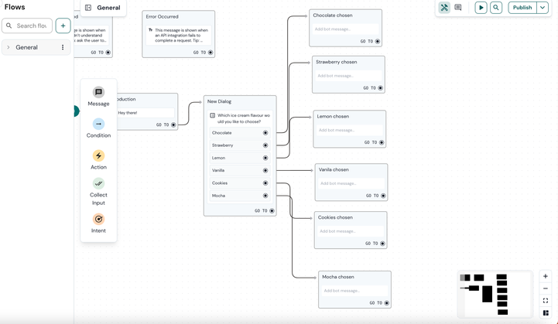Open the General flow three-dot menu
558x324 pixels.
click(x=63, y=47)
